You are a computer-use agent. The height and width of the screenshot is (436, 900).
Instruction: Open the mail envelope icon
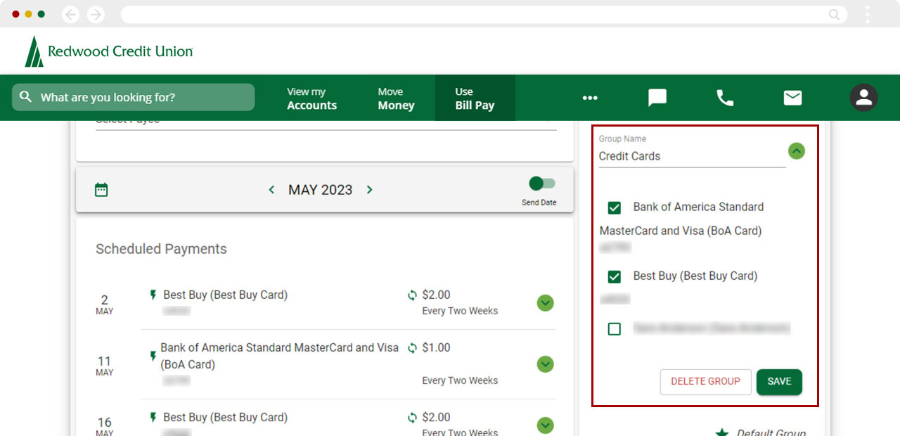pos(792,98)
